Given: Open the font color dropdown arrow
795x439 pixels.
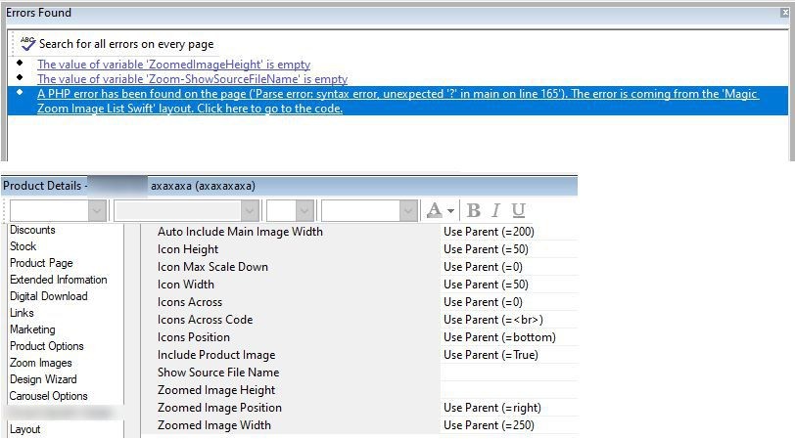Looking at the screenshot, I should click(450, 211).
